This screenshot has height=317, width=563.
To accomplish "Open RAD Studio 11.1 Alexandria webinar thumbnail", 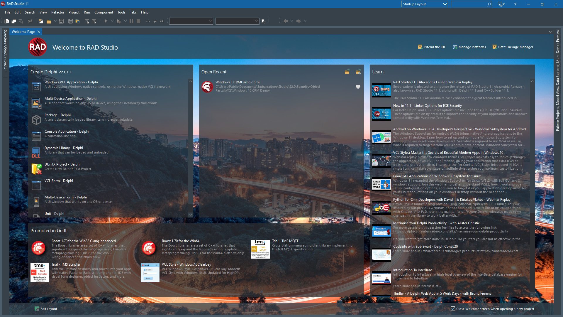I will pos(381,90).
